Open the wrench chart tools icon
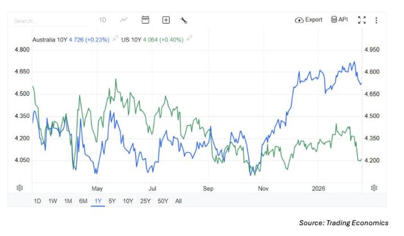 183,20
